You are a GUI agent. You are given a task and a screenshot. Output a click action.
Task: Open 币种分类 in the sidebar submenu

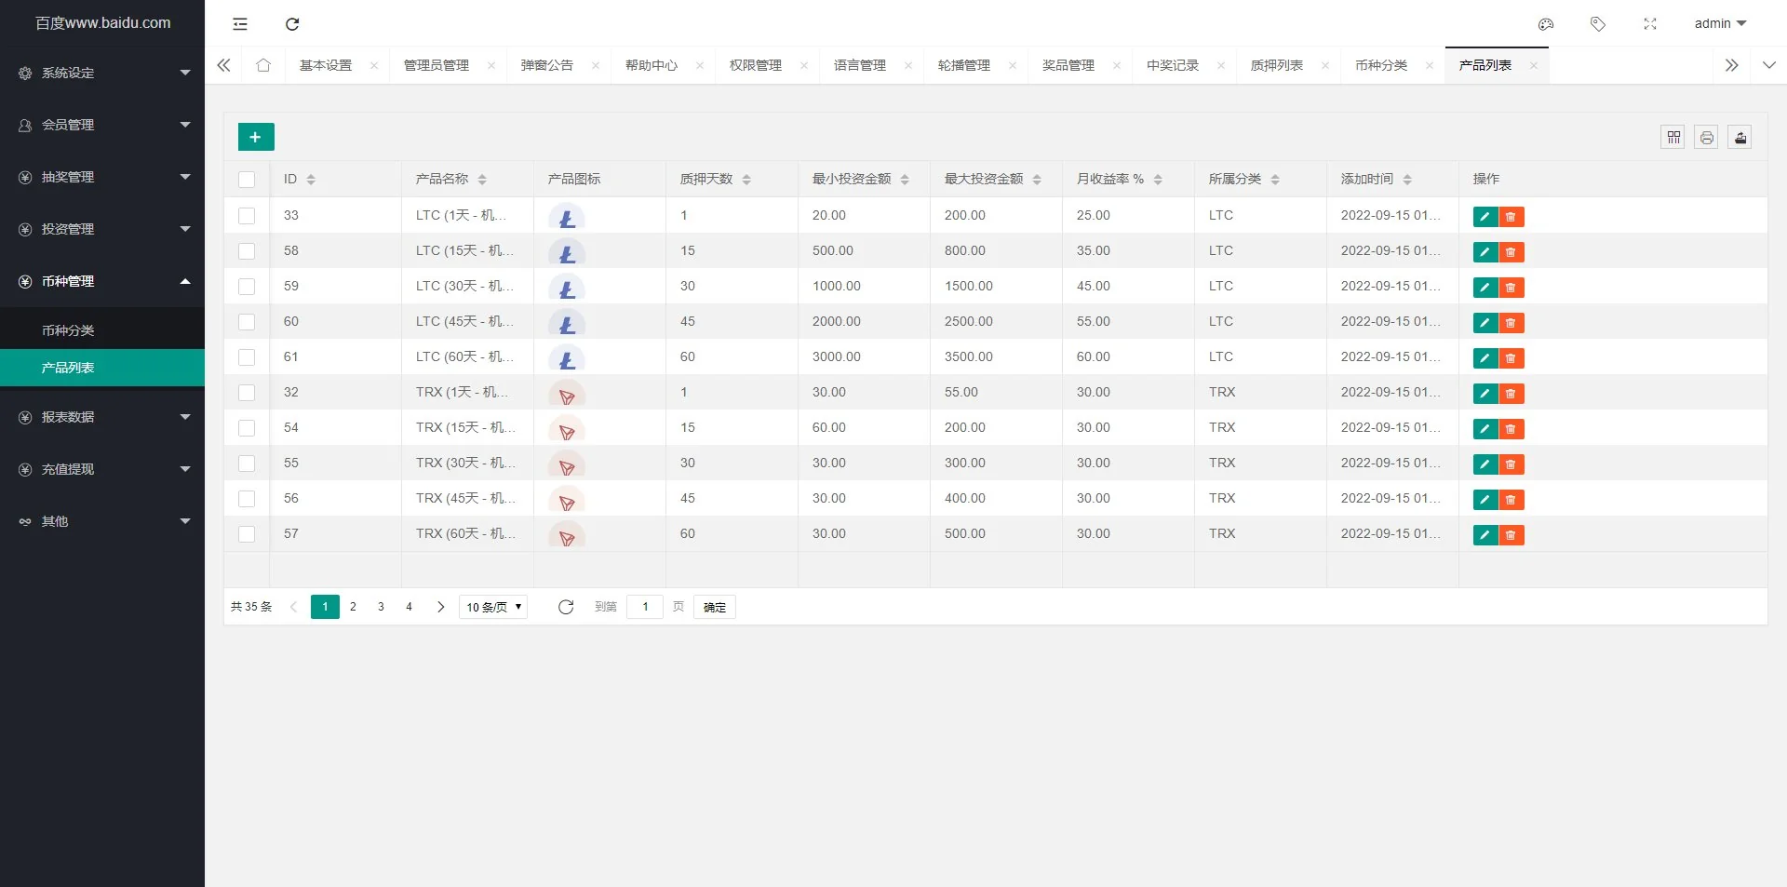pos(68,330)
